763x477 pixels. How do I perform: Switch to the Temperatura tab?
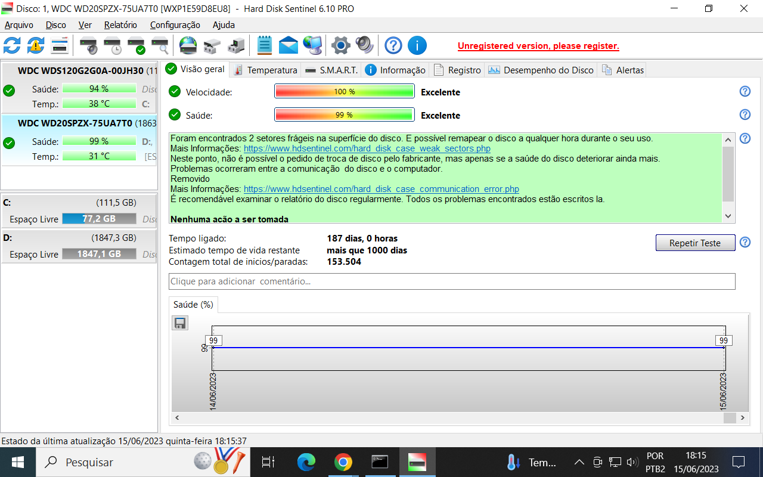[x=266, y=70]
